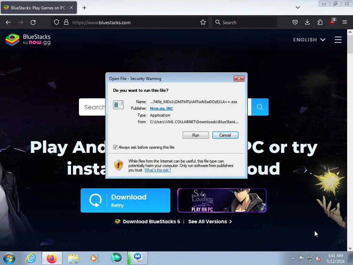Screen dimensions: 353x265
Task: View site security padlock info
Action: 66,22
